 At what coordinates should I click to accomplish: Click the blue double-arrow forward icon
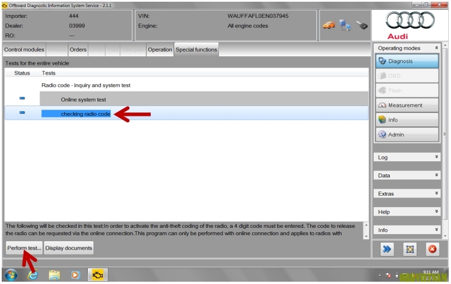click(387, 249)
